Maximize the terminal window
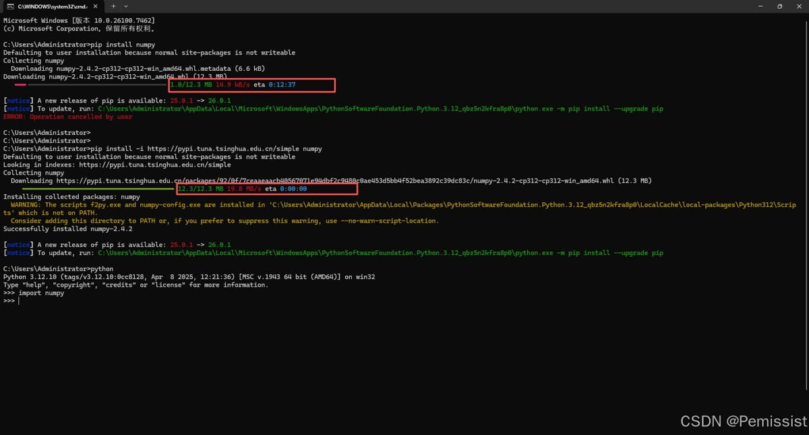Viewport: 809px width, 435px height. coord(779,6)
